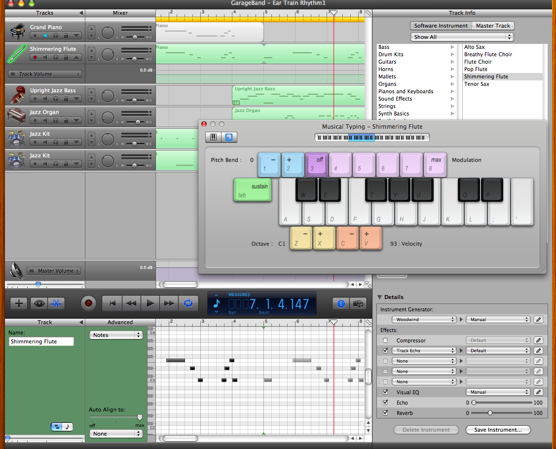Open Visual EQ Manual preset dropdown

pos(498,392)
